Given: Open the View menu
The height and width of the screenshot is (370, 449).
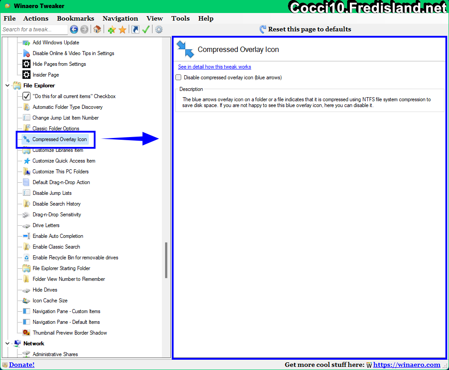Looking at the screenshot, I should tap(155, 18).
